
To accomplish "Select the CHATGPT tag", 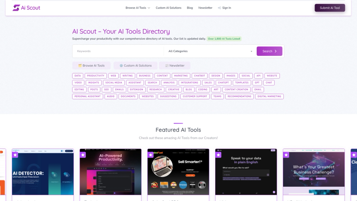I will pos(223,82).
